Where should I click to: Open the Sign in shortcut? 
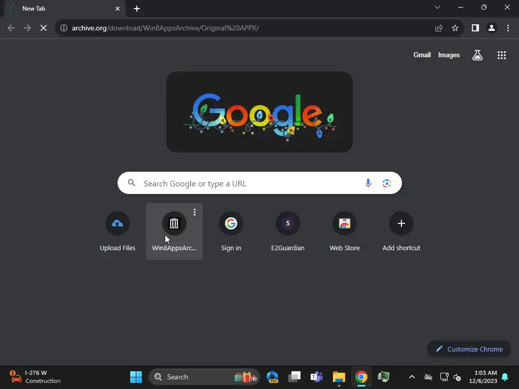click(231, 231)
